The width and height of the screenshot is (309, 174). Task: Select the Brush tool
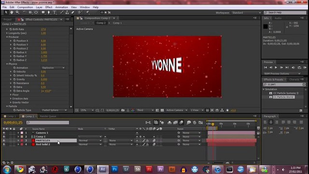62,13
